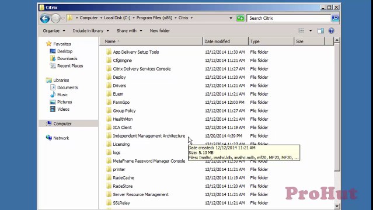Select the logs folder icon
Image resolution: width=373 pixels, height=210 pixels.
coord(109,152)
